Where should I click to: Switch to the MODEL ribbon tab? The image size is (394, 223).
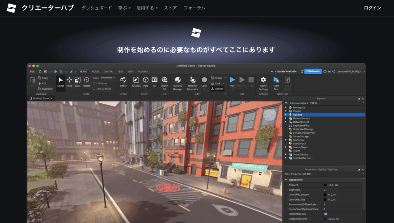coord(95,71)
